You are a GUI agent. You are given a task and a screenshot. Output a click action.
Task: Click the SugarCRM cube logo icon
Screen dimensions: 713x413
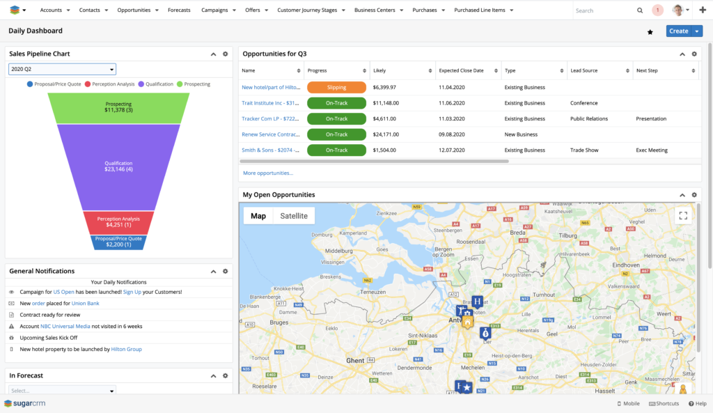(15, 10)
